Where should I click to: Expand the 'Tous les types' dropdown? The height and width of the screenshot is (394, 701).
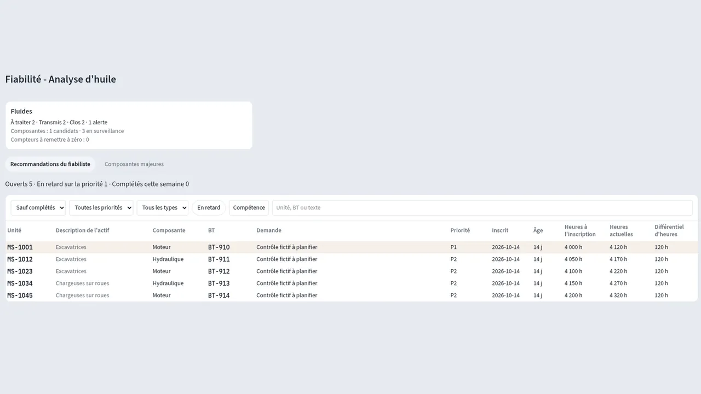coord(163,207)
